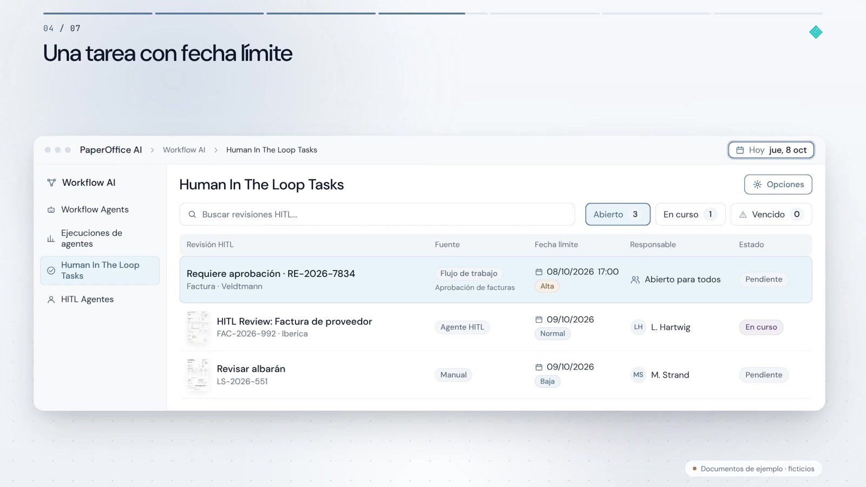Open task Requiere aprobación · RE-2026-7834

pyautogui.click(x=271, y=274)
